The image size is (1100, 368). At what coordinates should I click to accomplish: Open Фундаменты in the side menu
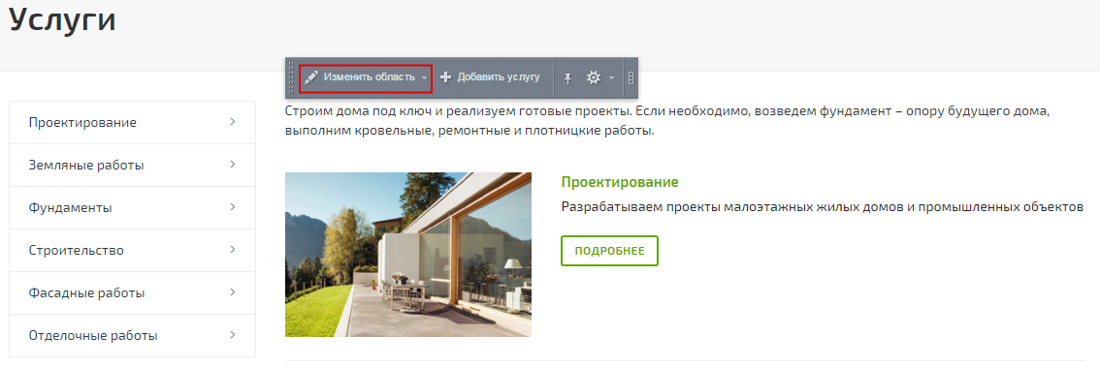tap(133, 208)
